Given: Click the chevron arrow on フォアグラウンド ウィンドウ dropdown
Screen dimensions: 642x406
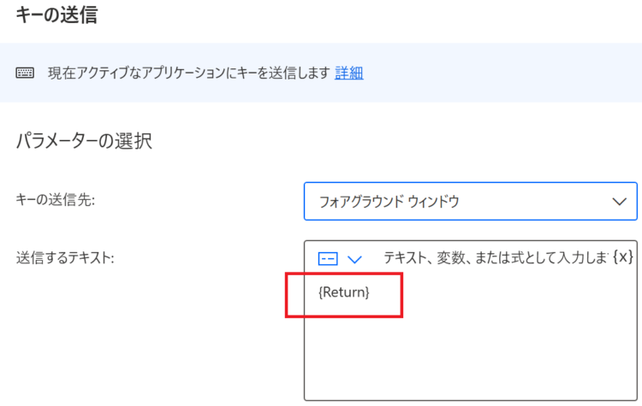Looking at the screenshot, I should click(619, 202).
